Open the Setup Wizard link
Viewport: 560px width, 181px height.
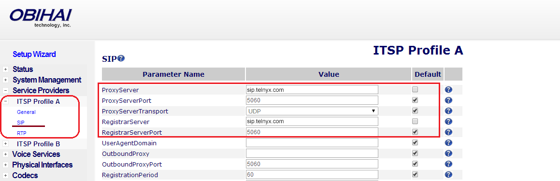(x=34, y=54)
